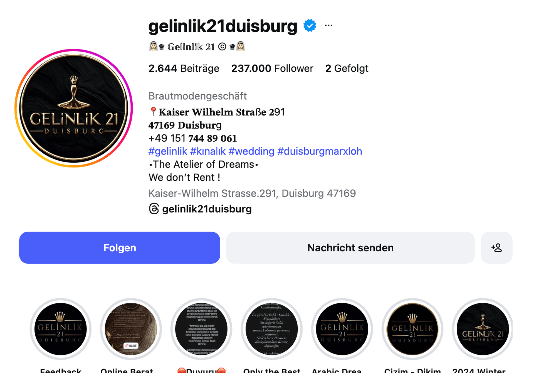Click the Threads logo icon
534x373 pixels.
point(154,209)
